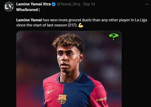
Task: Open the LY profile avatar
Action: (x=9, y=7)
